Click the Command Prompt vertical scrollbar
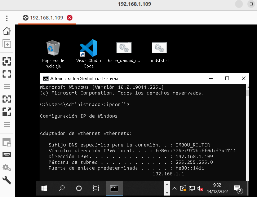This screenshot has height=197, width=257. coord(247,133)
